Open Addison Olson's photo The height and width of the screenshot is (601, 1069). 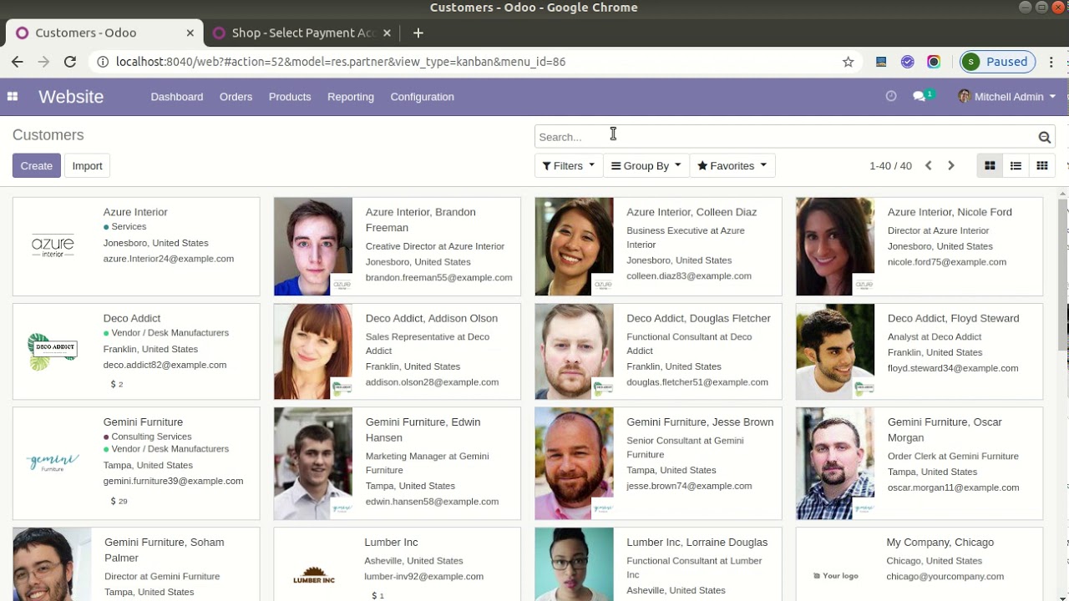click(313, 351)
